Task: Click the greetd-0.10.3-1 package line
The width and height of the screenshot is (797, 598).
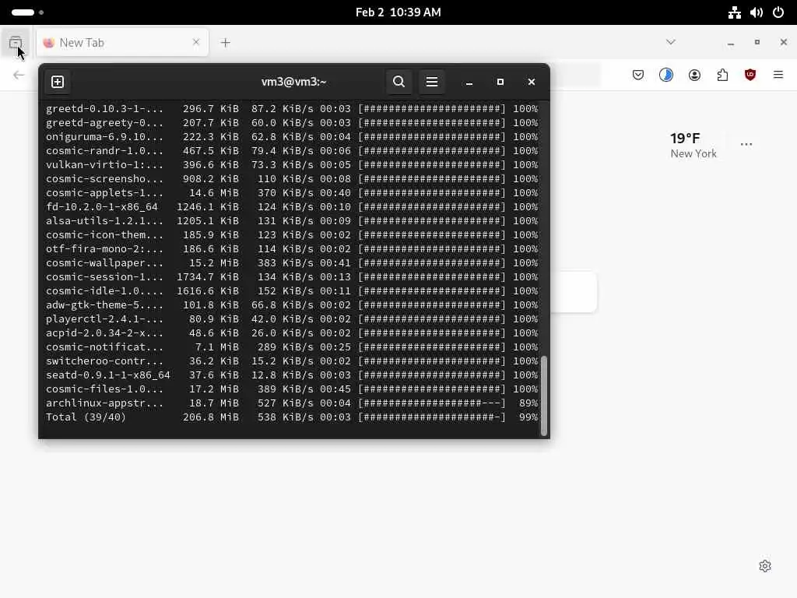Action: point(292,109)
